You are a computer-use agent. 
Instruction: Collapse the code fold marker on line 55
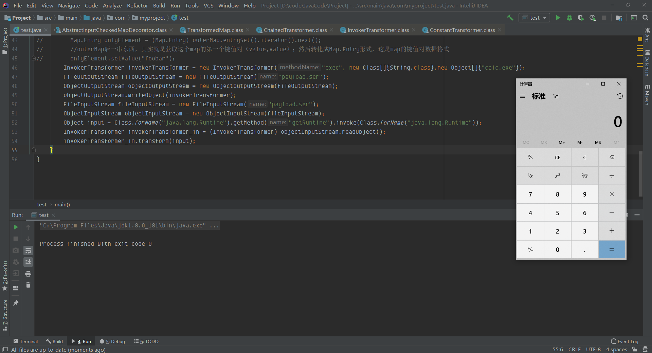click(x=34, y=150)
